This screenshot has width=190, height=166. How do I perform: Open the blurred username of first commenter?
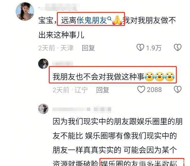(x=59, y=7)
